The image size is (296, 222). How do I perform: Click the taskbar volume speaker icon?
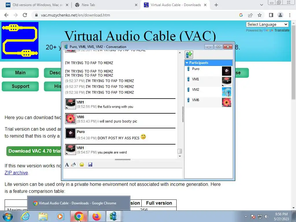point(267,216)
